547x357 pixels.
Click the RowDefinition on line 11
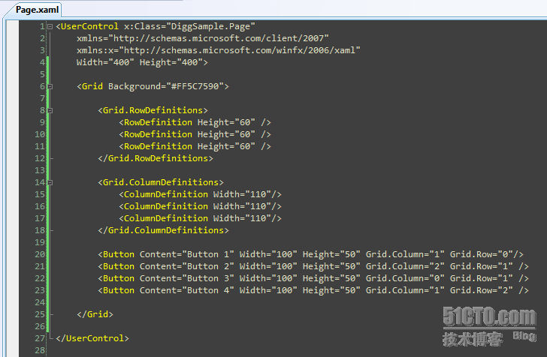pos(195,146)
